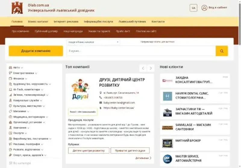This screenshot has height=168, width=241.
Task: Open the Контакти menu item
Action: click(158, 21)
